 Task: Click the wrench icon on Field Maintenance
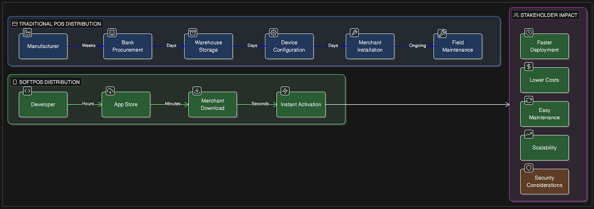coord(442,33)
